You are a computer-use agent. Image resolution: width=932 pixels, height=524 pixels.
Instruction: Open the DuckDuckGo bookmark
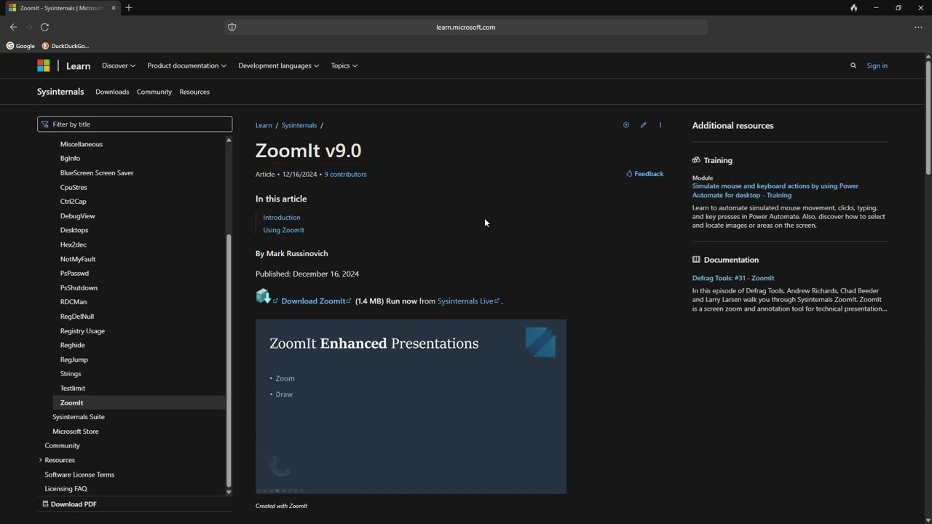pyautogui.click(x=66, y=46)
